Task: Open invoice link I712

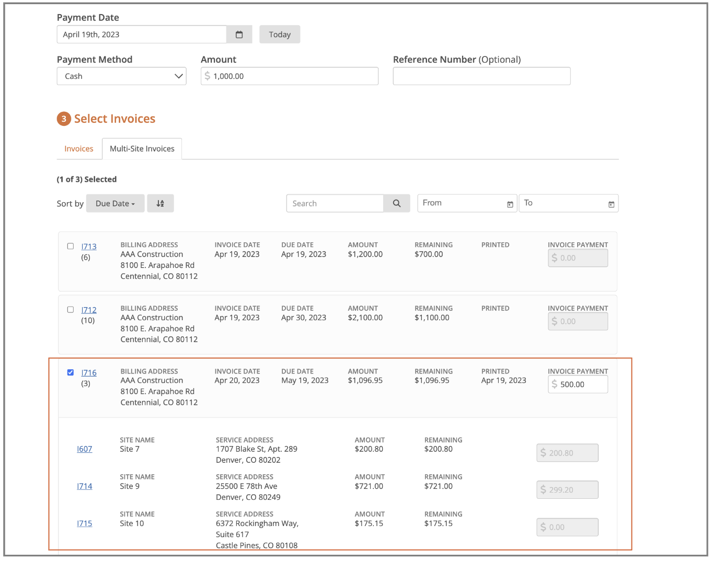Action: (89, 310)
